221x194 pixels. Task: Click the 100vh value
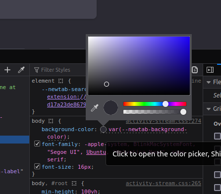coord(89,192)
